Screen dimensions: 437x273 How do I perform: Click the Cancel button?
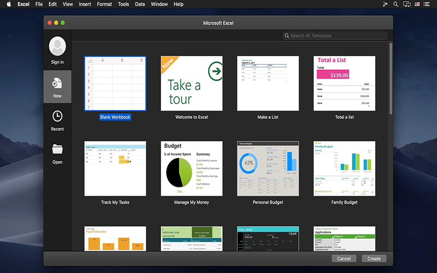[x=344, y=258]
